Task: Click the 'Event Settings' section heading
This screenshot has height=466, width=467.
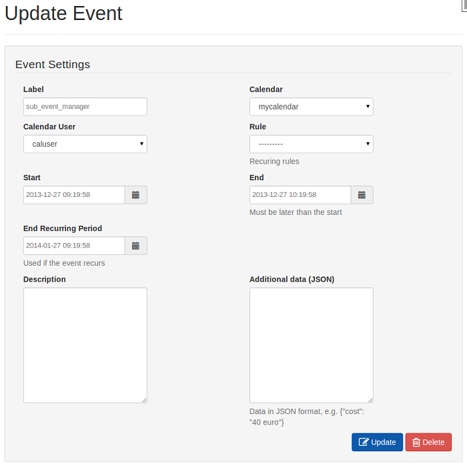Action: (53, 64)
